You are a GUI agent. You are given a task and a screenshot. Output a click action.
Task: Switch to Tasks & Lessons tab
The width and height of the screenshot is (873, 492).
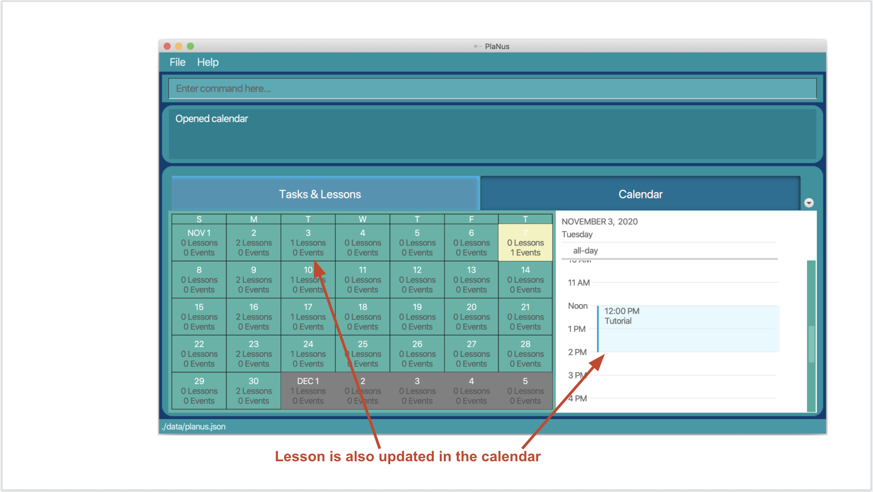tap(326, 194)
